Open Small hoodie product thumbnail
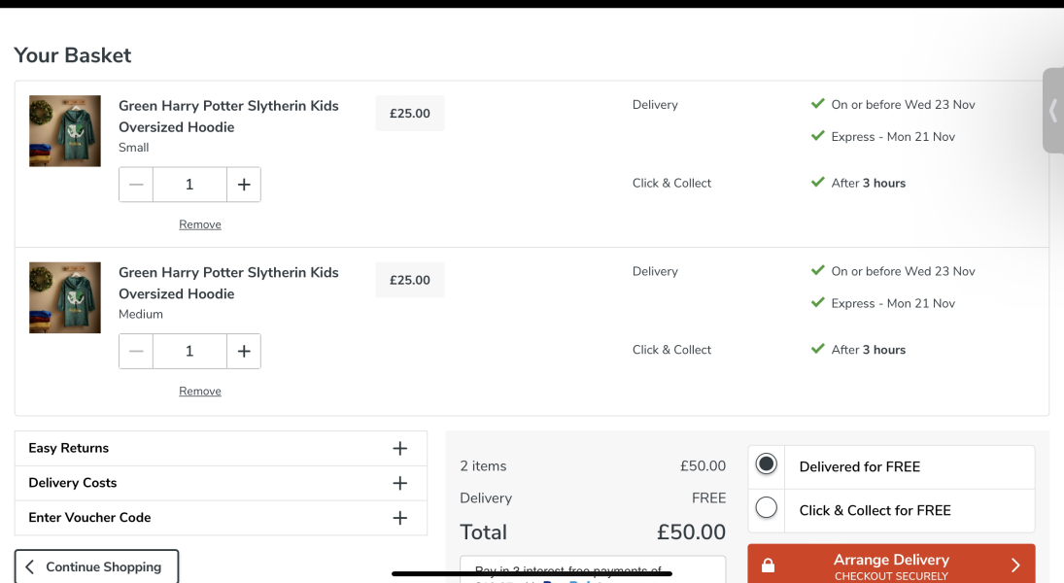The width and height of the screenshot is (1064, 583). (65, 131)
